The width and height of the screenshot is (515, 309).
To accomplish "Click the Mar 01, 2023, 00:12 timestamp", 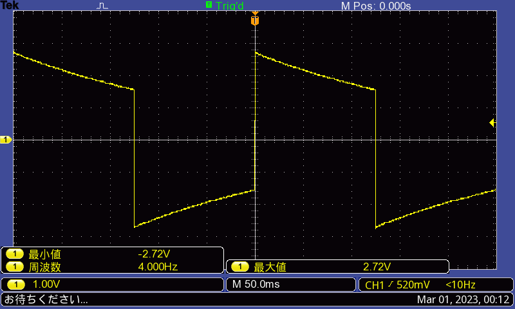I will point(463,299).
